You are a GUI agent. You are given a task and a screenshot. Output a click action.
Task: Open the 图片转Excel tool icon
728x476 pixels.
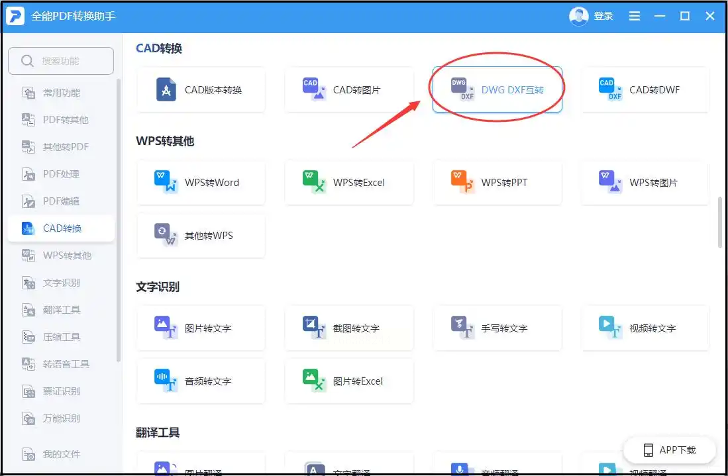[314, 381]
